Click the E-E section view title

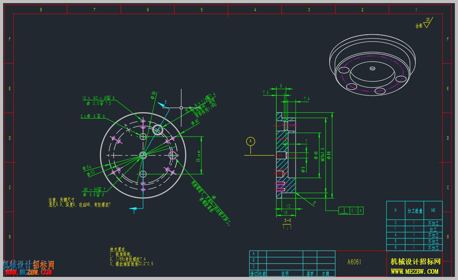pyautogui.click(x=288, y=220)
